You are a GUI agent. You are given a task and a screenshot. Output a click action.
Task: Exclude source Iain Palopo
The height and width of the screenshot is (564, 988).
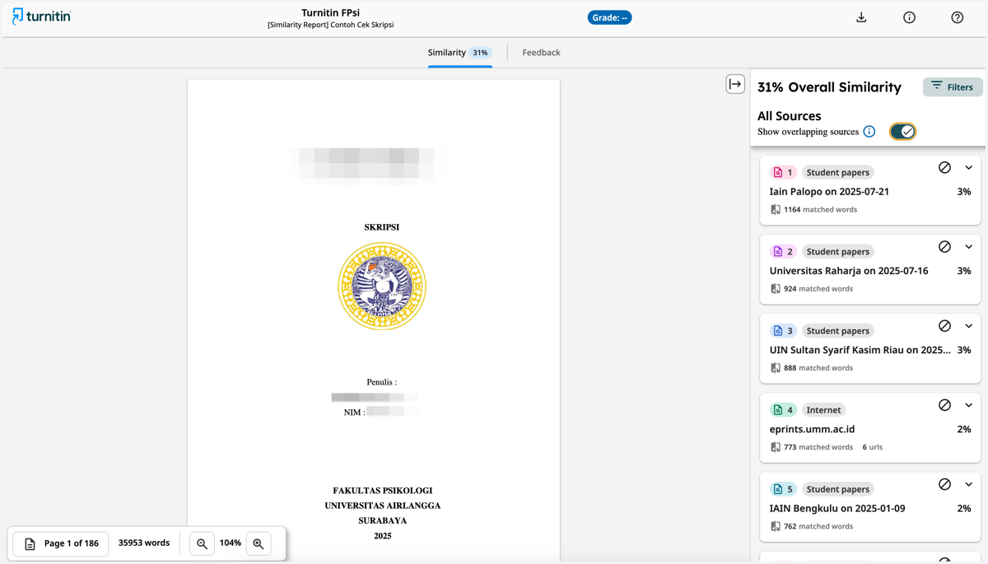[944, 167]
